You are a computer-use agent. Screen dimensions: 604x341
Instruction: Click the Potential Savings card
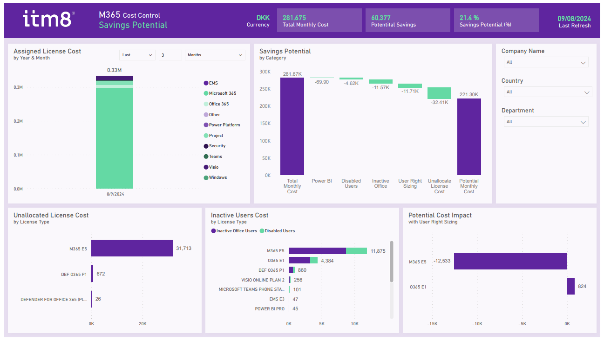pyautogui.click(x=407, y=20)
